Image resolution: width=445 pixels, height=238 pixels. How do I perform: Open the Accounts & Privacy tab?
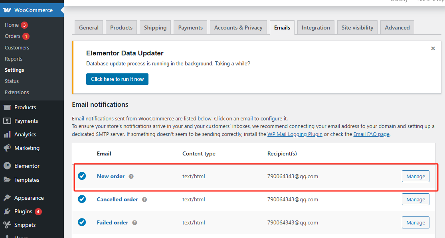pyautogui.click(x=238, y=28)
